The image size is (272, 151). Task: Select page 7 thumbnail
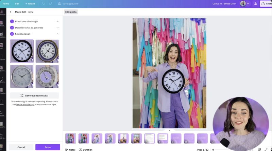150,138
